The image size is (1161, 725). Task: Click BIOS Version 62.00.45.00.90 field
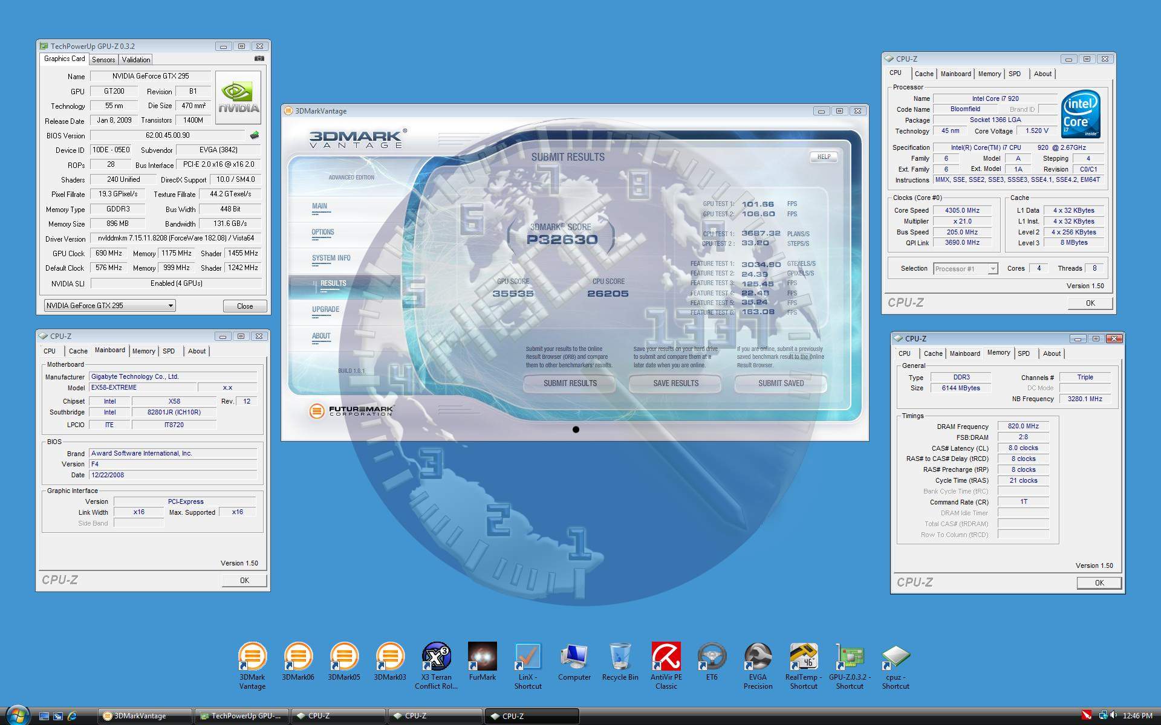167,135
